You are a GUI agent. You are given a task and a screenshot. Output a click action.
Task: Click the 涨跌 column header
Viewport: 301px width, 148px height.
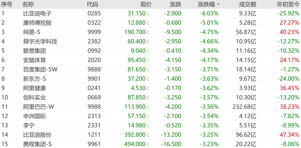[175, 4]
